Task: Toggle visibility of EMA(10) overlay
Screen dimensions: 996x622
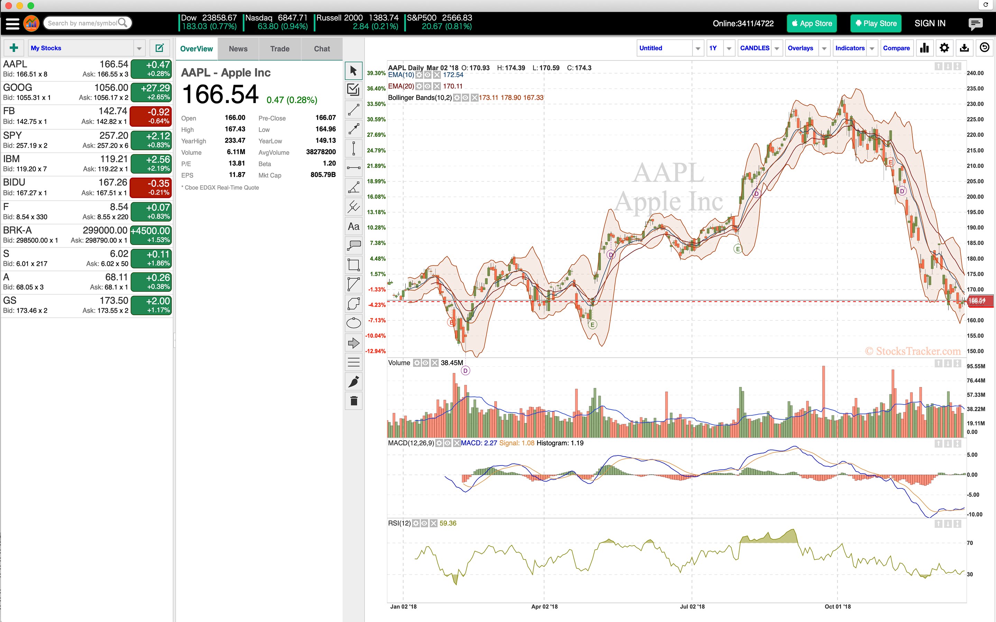Action: click(427, 75)
